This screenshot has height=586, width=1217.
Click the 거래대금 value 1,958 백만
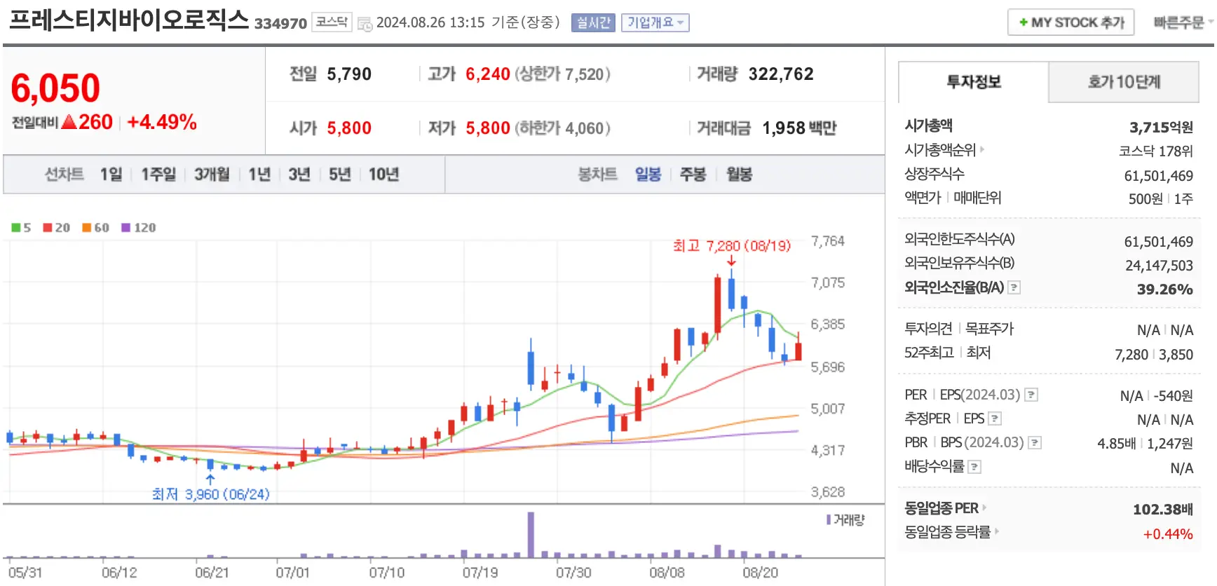click(799, 128)
